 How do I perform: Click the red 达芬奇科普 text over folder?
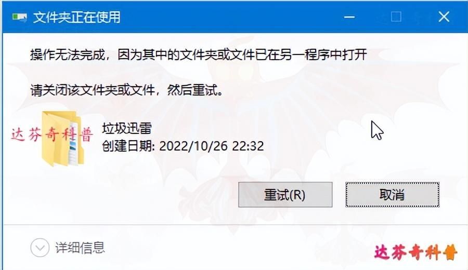(x=52, y=135)
